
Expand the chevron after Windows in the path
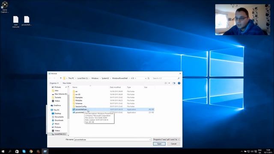[100, 78]
